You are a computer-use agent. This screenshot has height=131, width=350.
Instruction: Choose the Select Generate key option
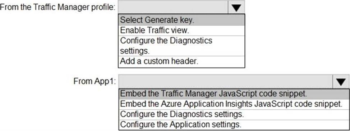pos(181,20)
